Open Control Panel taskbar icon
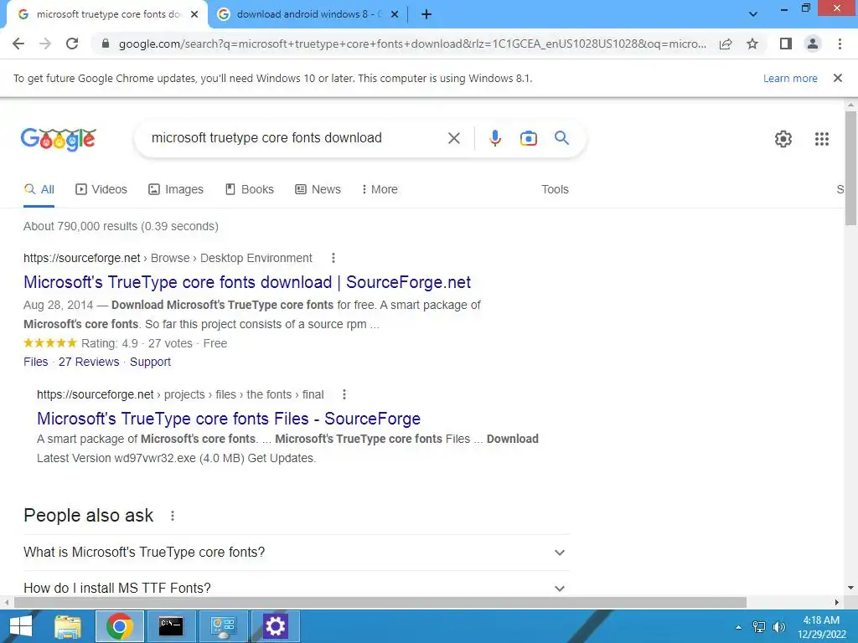 [x=223, y=626]
